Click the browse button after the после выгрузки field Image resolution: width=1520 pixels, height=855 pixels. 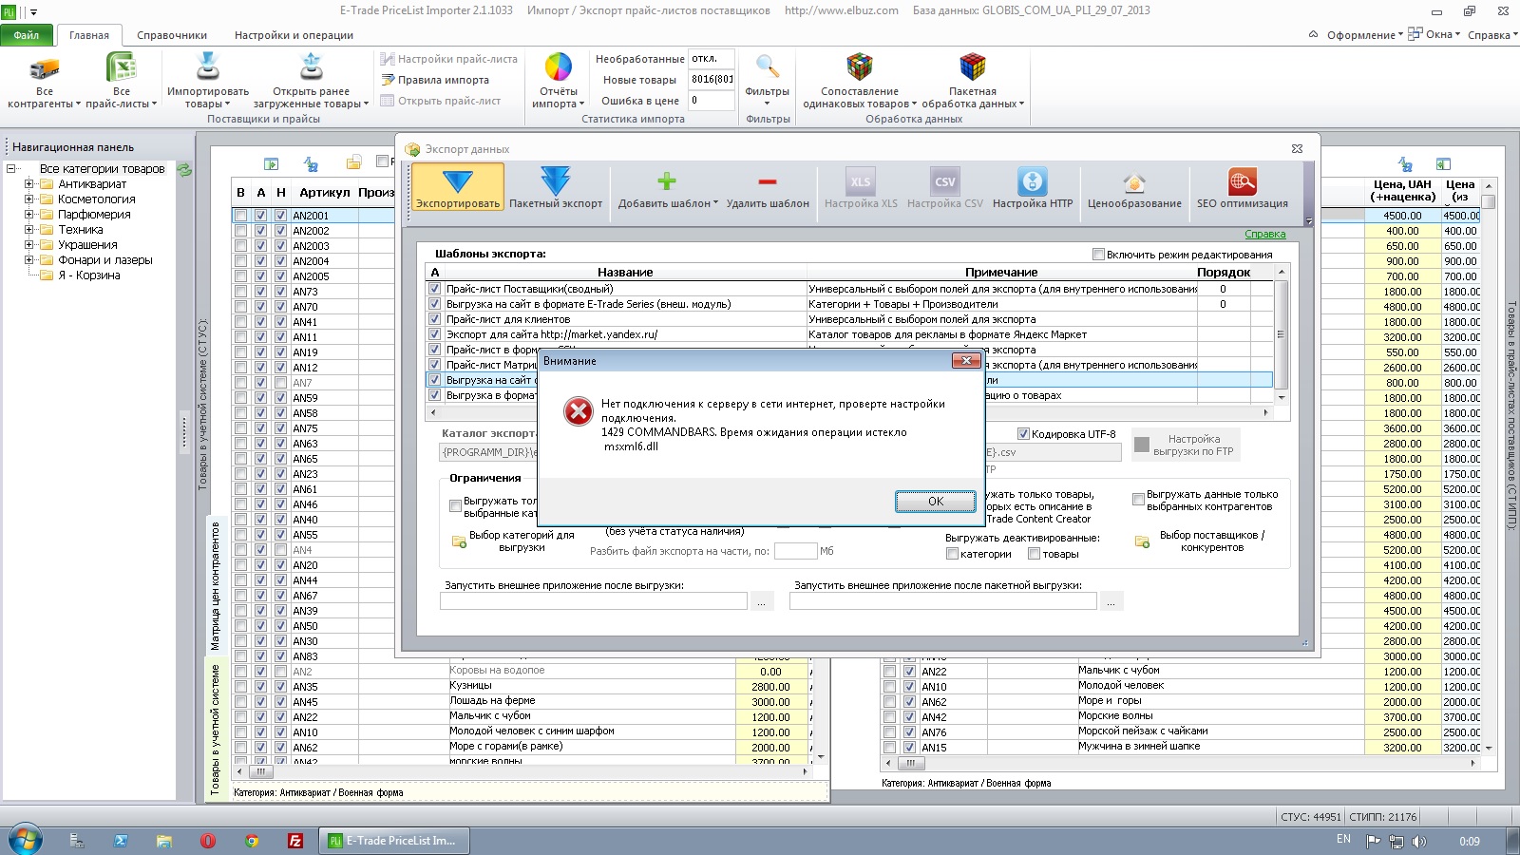click(762, 601)
